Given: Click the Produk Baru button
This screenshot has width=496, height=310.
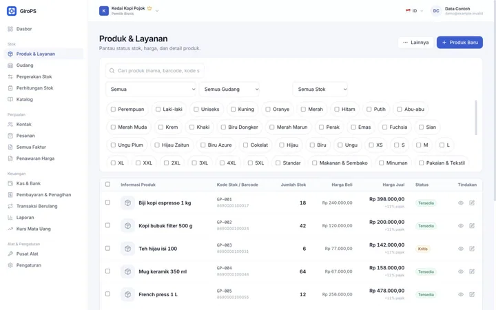Looking at the screenshot, I should click(x=459, y=43).
